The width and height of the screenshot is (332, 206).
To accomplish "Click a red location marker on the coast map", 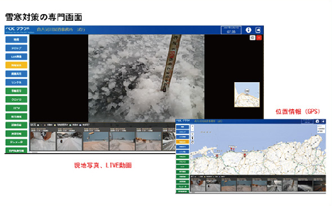I will tap(245, 155).
